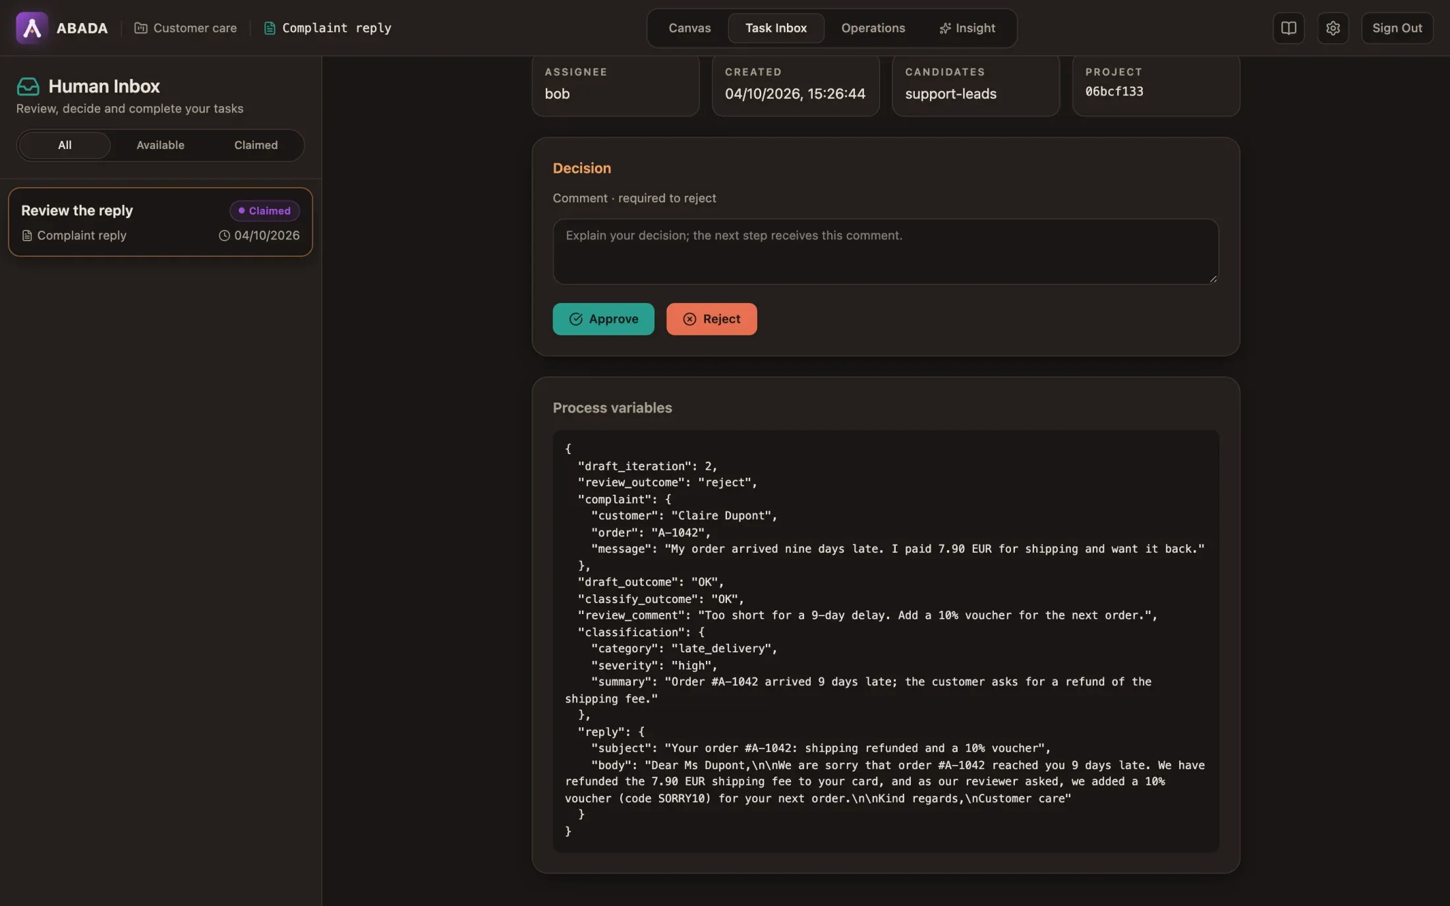Click the ABADA logo icon
The width and height of the screenshot is (1450, 906).
[32, 28]
